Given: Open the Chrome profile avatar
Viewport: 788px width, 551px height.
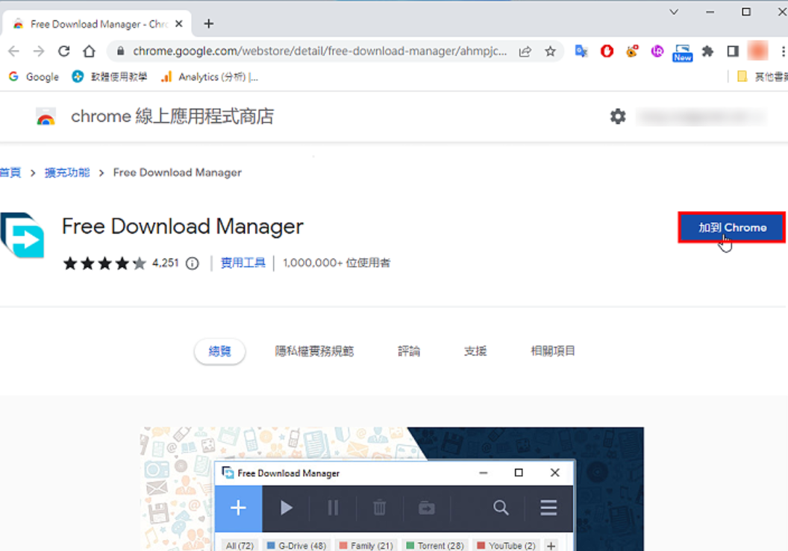Looking at the screenshot, I should click(758, 51).
